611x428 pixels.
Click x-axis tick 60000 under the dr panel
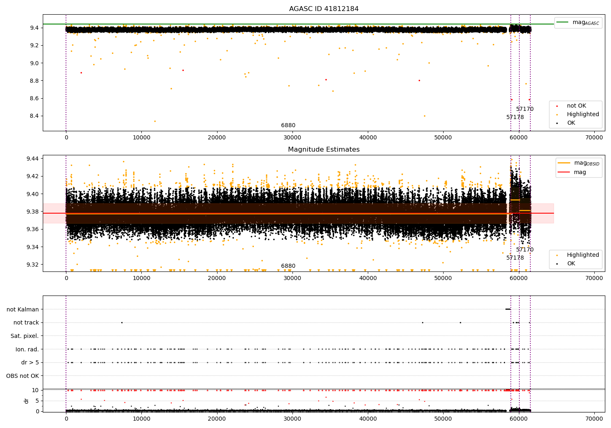click(519, 419)
